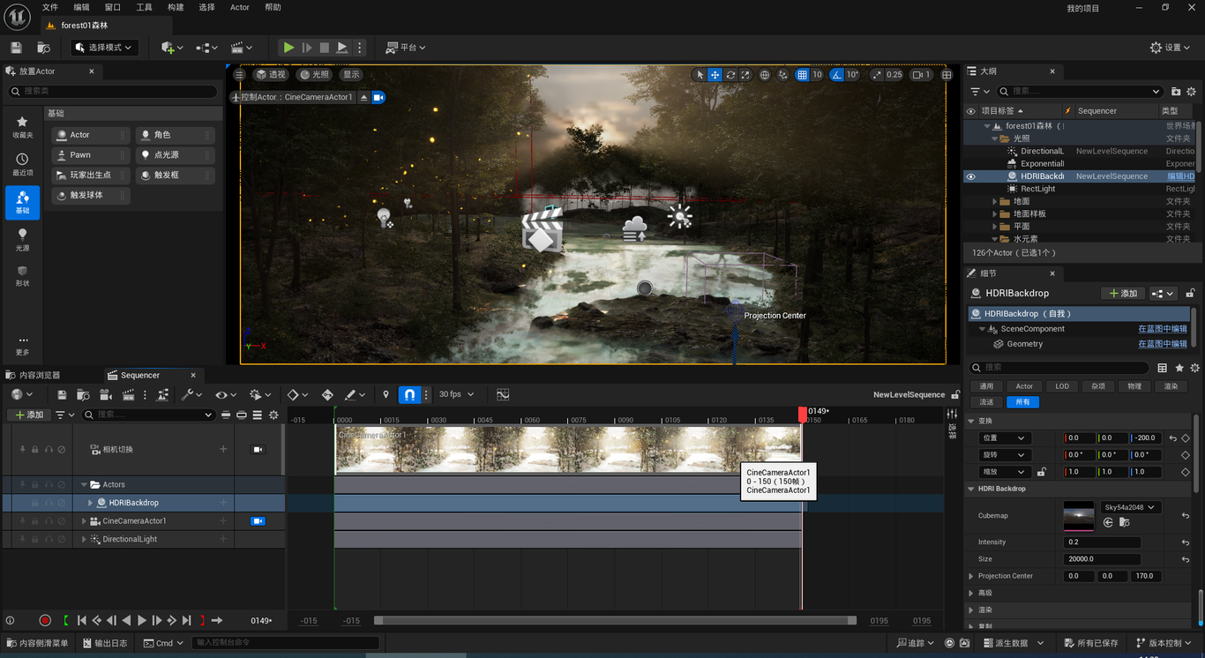Jump to the sequence end
Screen dimensions: 1205x658
pos(186,621)
